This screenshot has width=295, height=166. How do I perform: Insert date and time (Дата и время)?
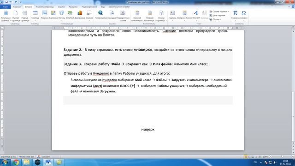click(217, 15)
